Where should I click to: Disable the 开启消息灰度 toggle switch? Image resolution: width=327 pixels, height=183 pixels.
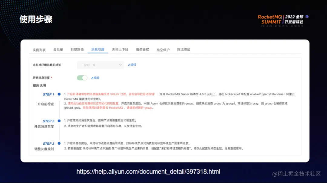(x=82, y=78)
